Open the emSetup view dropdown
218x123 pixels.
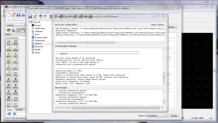pyautogui.click(x=16, y=25)
